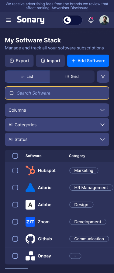Click the Zoom name text
Viewport: 114px width, 273px height.
click(x=44, y=222)
